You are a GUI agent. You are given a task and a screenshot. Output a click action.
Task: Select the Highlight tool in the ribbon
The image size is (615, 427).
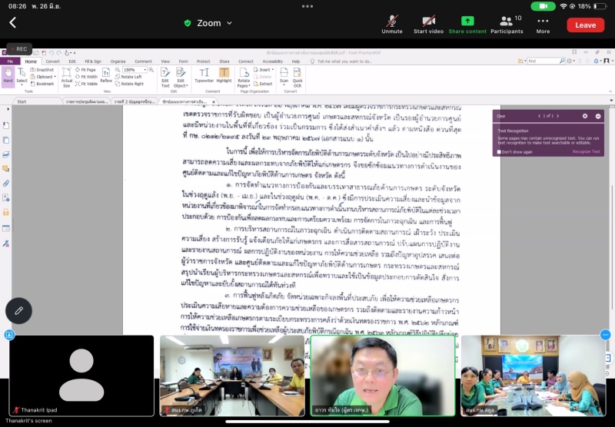click(x=224, y=74)
